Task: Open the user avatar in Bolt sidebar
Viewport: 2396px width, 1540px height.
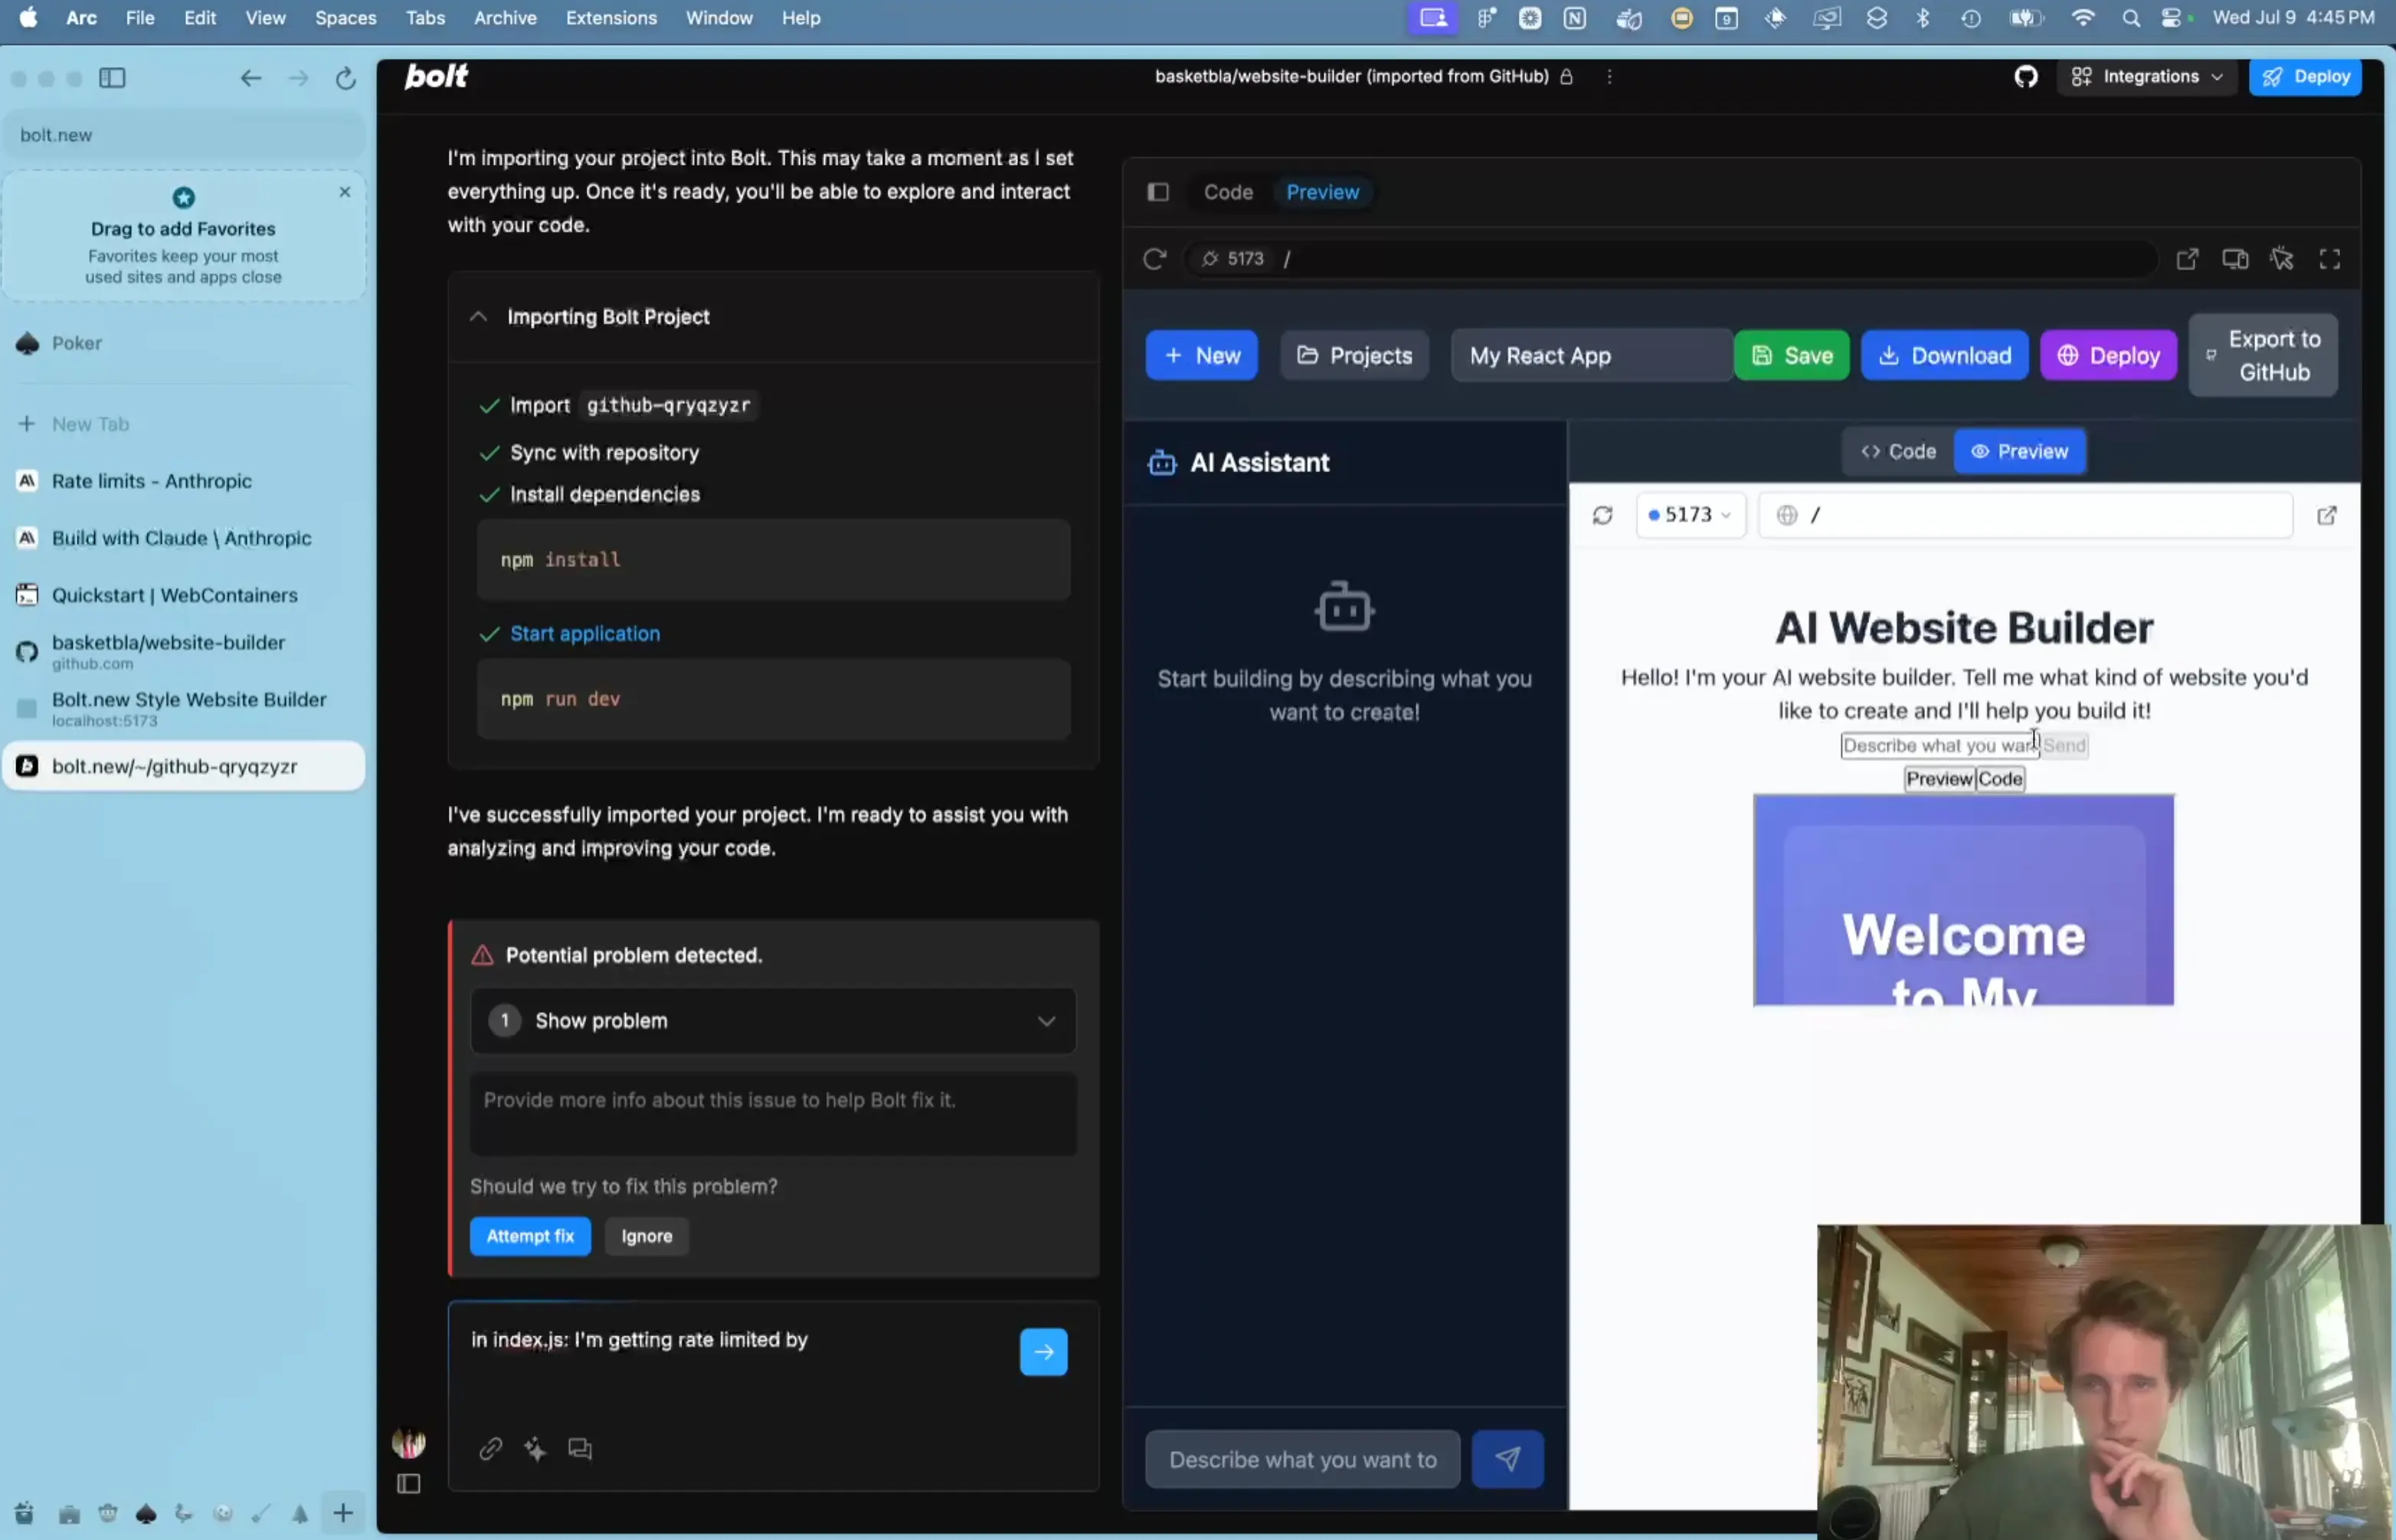Action: 409,1442
